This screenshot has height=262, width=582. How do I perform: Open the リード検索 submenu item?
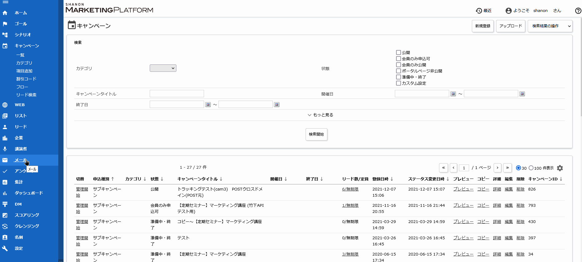26,95
